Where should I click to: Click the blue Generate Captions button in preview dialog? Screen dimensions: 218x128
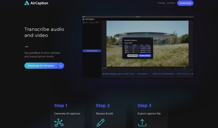click(x=145, y=55)
